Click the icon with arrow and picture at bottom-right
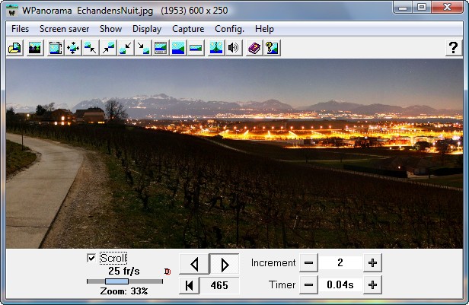469x305 pixels. [143, 48]
